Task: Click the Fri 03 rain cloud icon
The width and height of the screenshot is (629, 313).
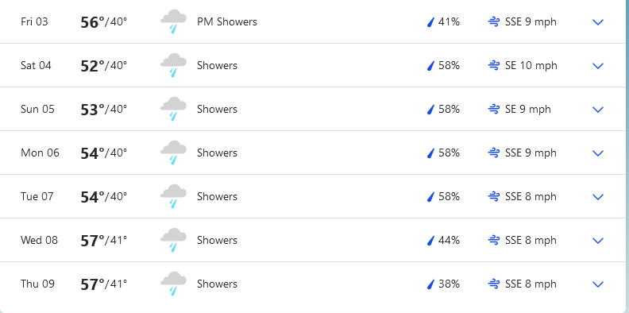Action: [x=173, y=21]
